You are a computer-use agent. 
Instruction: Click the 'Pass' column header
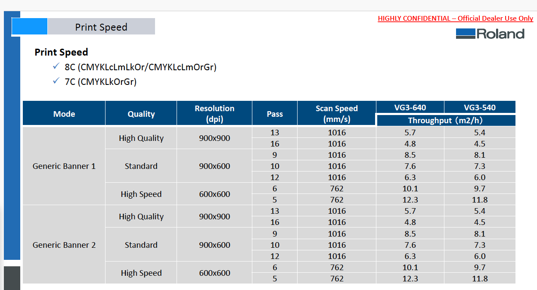pyautogui.click(x=275, y=114)
